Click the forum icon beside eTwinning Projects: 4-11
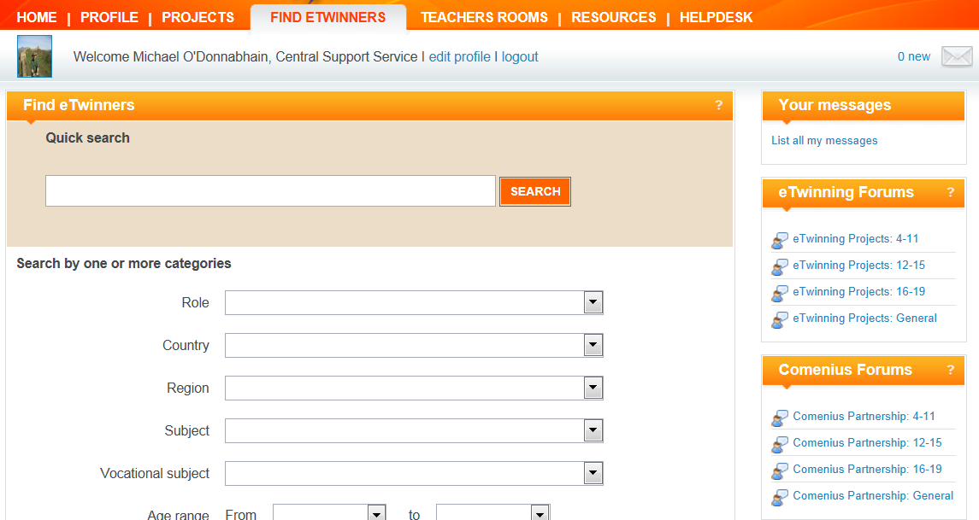Screen dimensions: 979x520 point(780,240)
